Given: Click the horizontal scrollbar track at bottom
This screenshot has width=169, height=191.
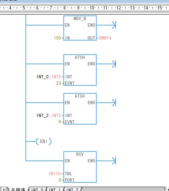Looking at the screenshot, I should coord(123,189).
